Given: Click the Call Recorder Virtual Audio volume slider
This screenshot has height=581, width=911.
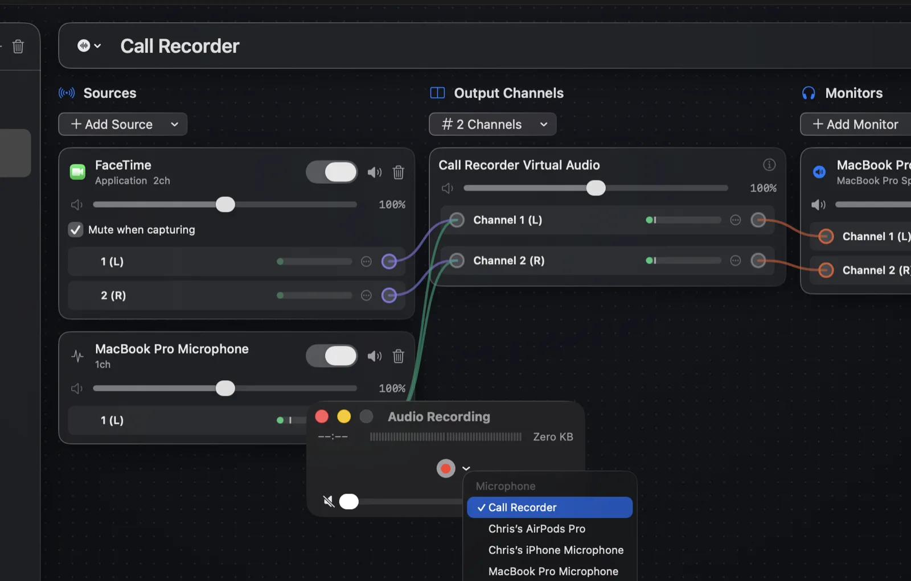Looking at the screenshot, I should coord(596,188).
